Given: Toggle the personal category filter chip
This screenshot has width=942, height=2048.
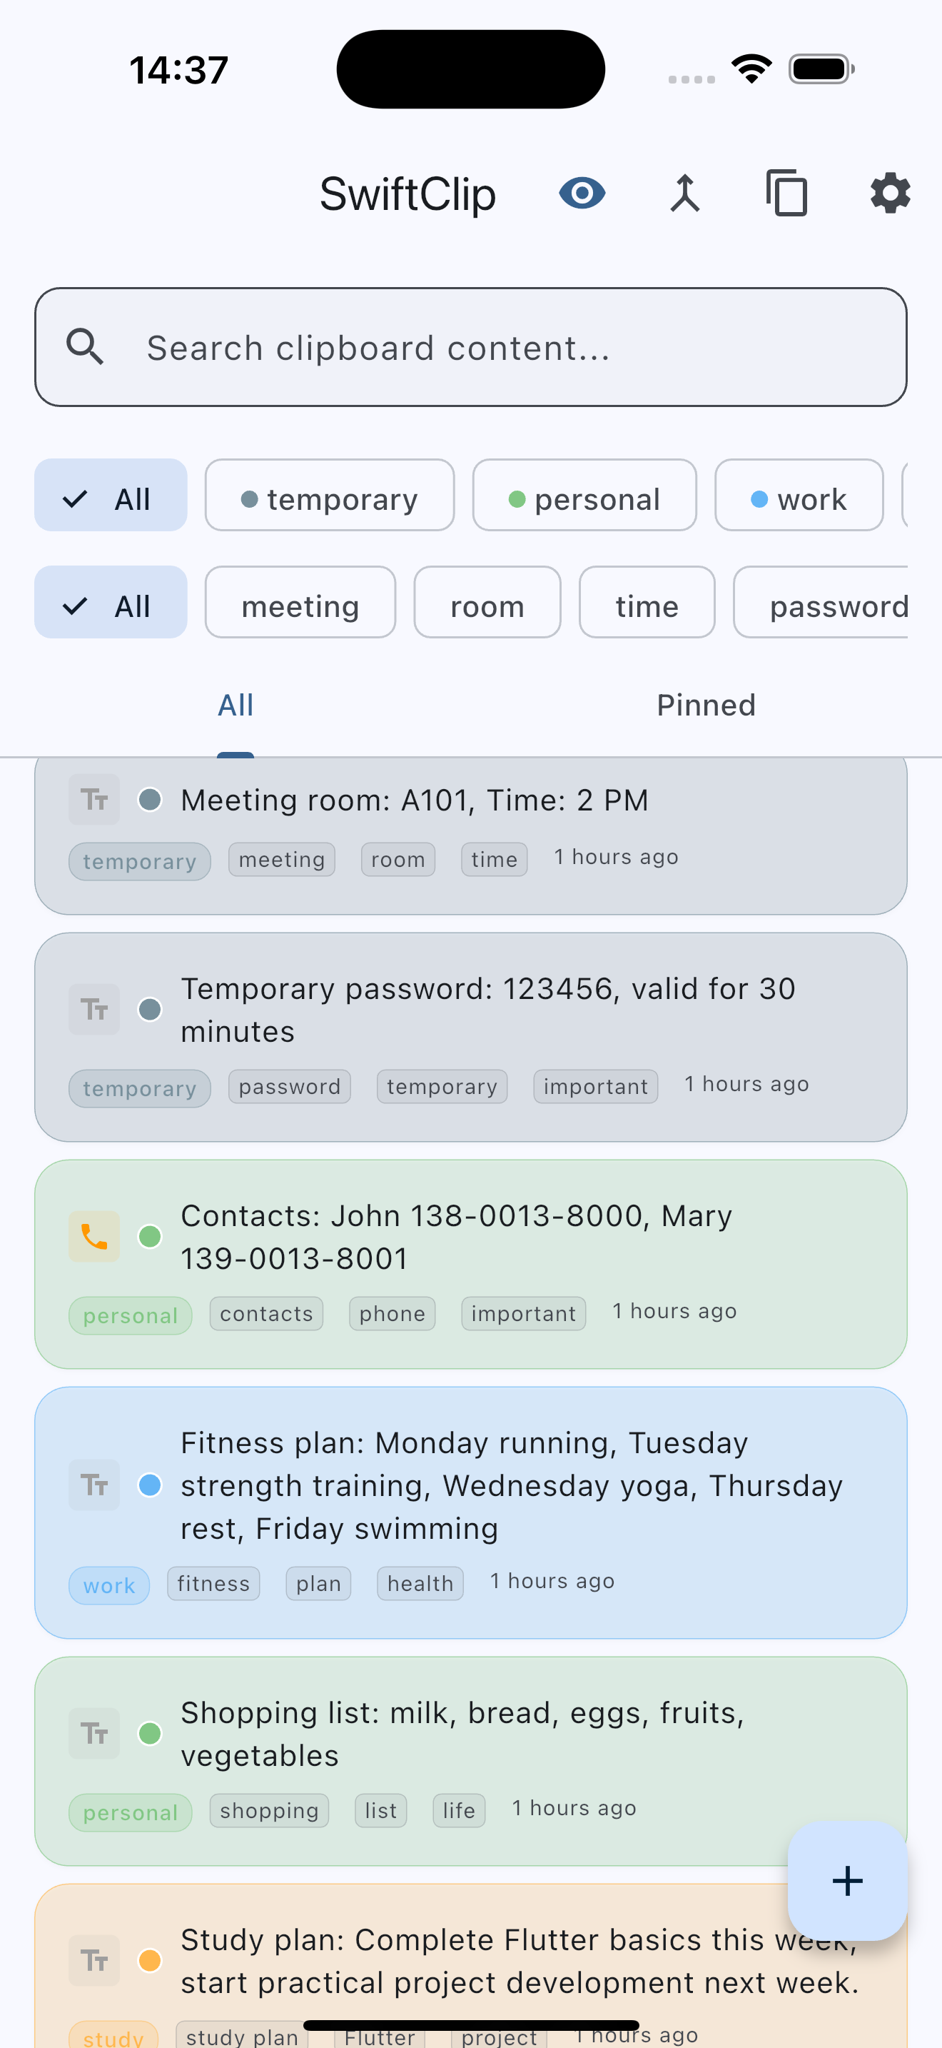Looking at the screenshot, I should 584,499.
